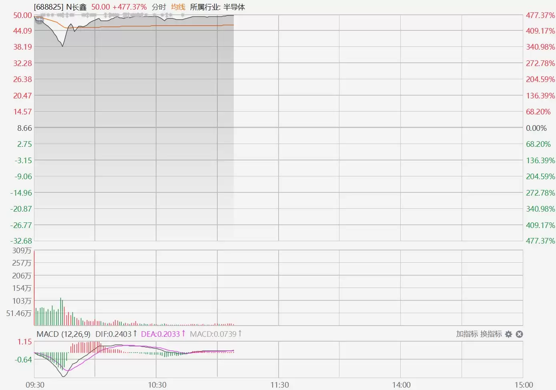Close the MACD indicator panel
Image resolution: width=556 pixels, height=390 pixels.
tap(519, 334)
